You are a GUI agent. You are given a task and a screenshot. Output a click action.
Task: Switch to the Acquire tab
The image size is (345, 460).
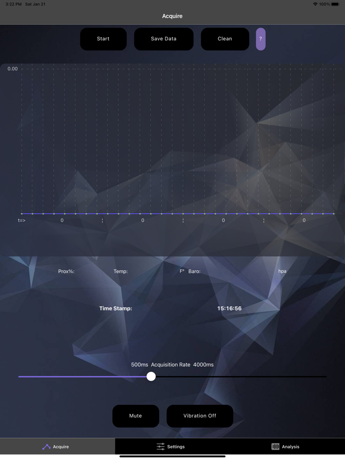(58, 447)
